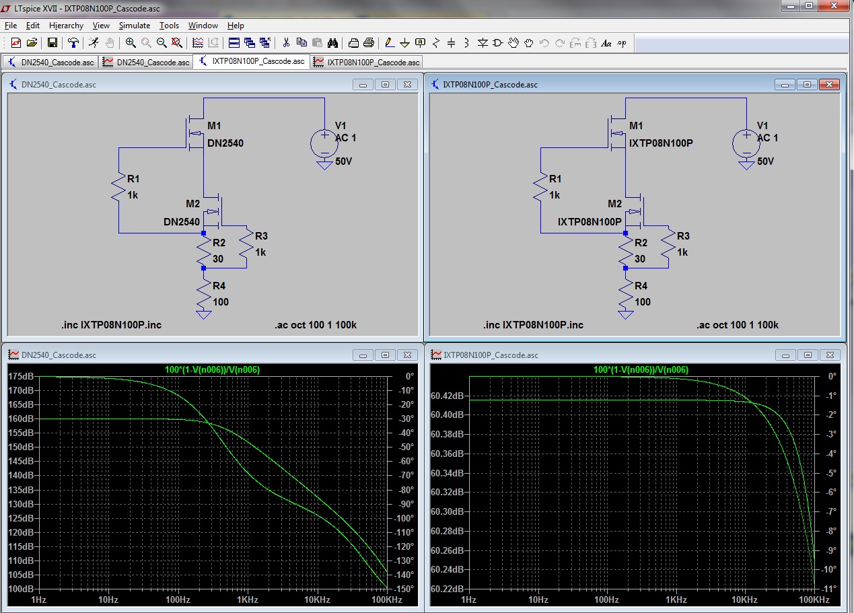This screenshot has height=613, width=854.
Task: Open the Help menu
Action: point(236,26)
